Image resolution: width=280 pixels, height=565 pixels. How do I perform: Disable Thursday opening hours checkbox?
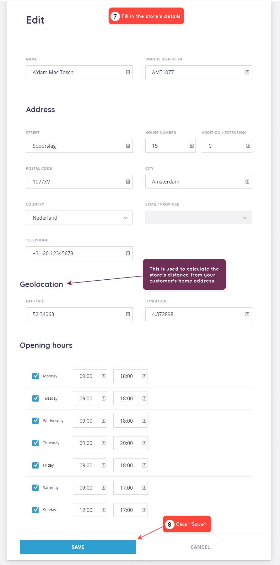pos(35,443)
